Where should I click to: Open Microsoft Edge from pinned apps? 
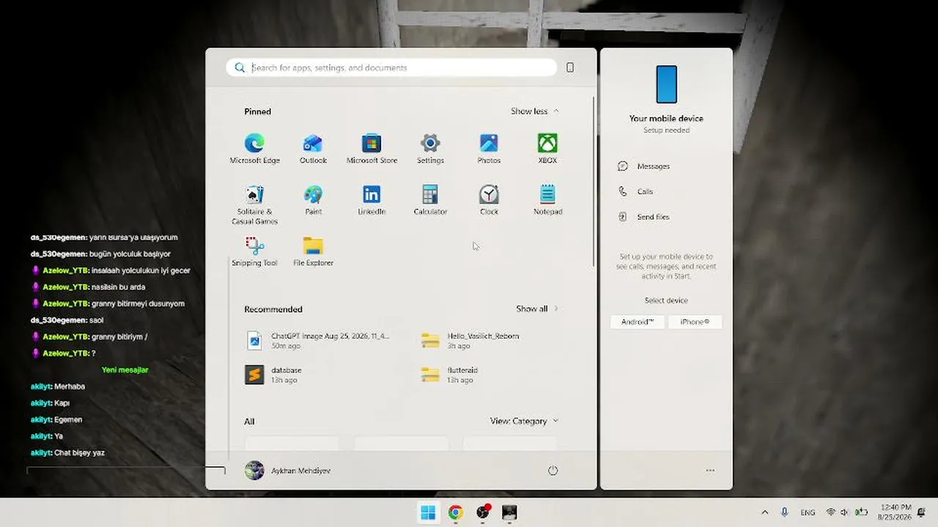pos(254,149)
